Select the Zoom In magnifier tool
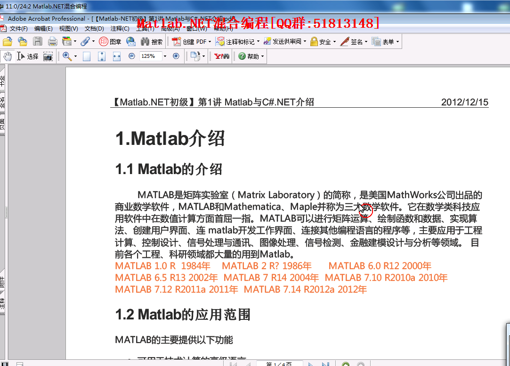Screen dimensions: 510x366 click(67, 56)
